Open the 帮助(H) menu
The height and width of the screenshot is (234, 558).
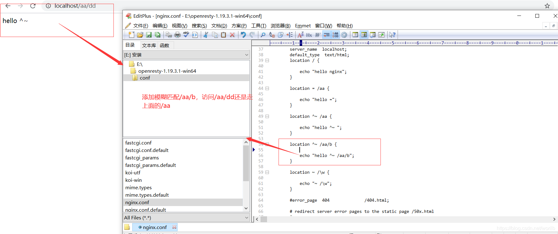345,26
